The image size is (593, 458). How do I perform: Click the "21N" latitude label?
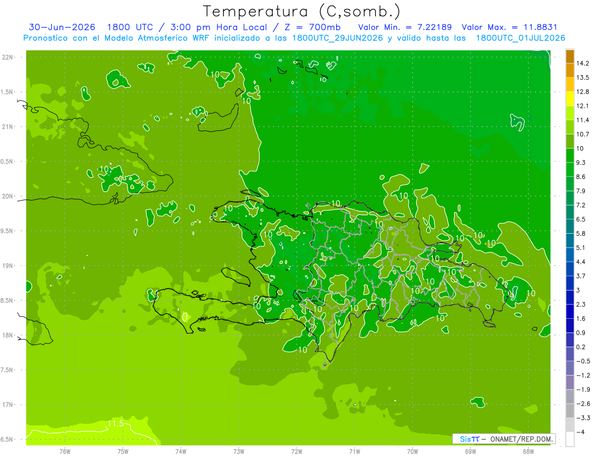8,127
